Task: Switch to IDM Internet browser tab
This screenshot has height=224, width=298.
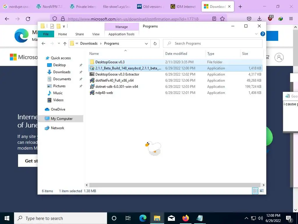Action: (184, 6)
